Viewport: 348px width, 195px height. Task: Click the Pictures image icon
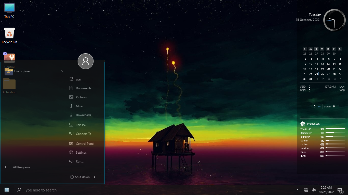tap(71, 97)
